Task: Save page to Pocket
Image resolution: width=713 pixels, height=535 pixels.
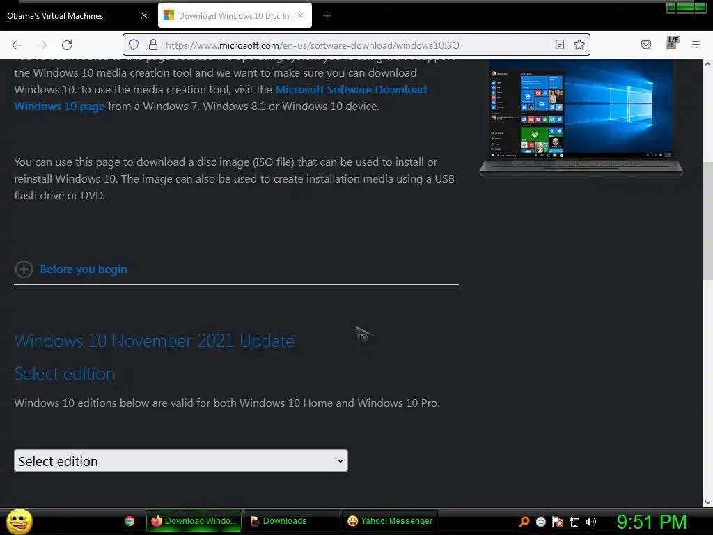Action: [645, 45]
